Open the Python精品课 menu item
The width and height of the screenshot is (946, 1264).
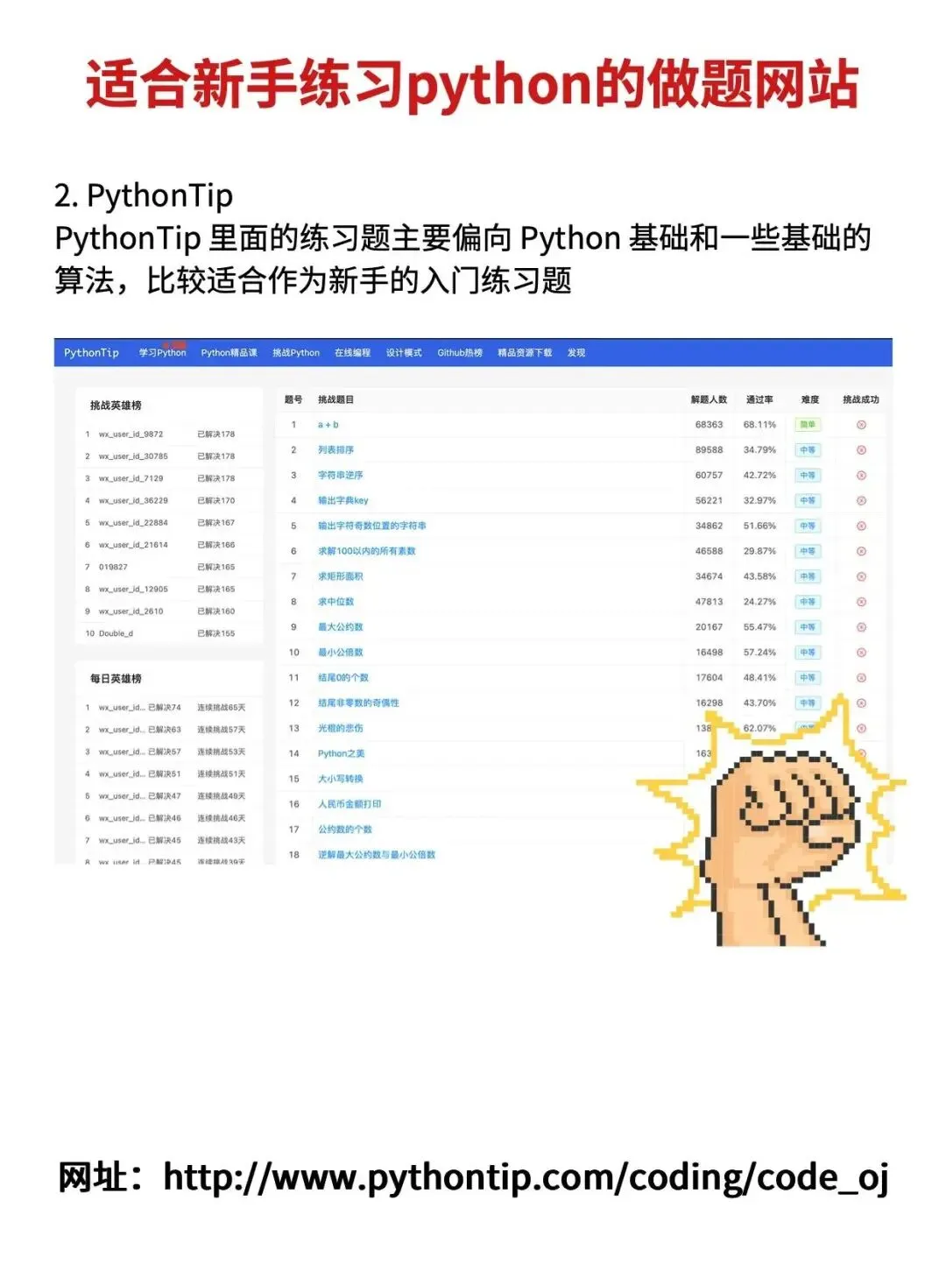[229, 353]
